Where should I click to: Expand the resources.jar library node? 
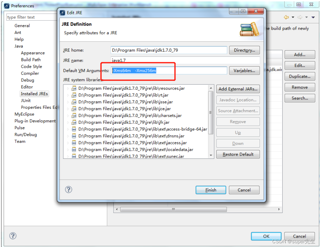coord(68,88)
